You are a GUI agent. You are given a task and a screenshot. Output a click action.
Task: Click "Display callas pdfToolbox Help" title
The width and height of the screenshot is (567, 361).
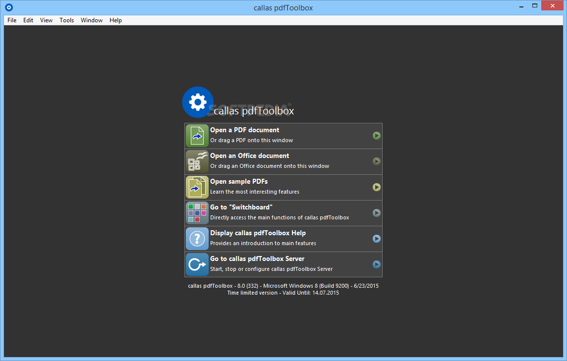tap(258, 233)
